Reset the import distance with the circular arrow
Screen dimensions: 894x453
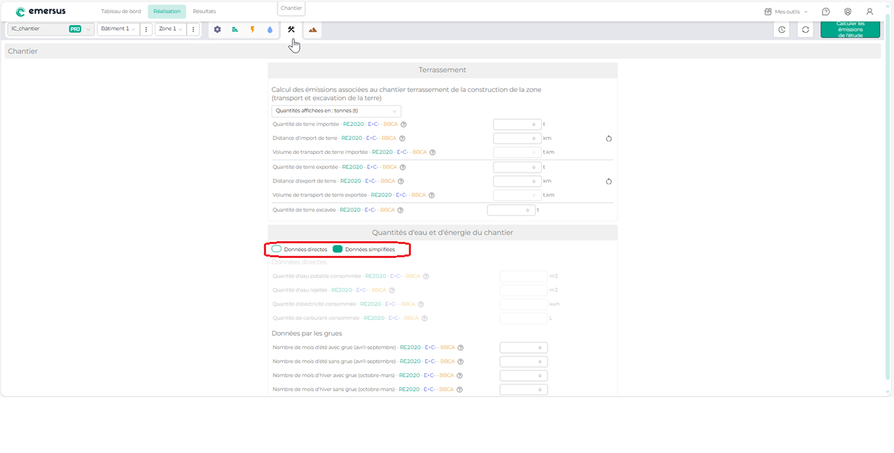(609, 138)
